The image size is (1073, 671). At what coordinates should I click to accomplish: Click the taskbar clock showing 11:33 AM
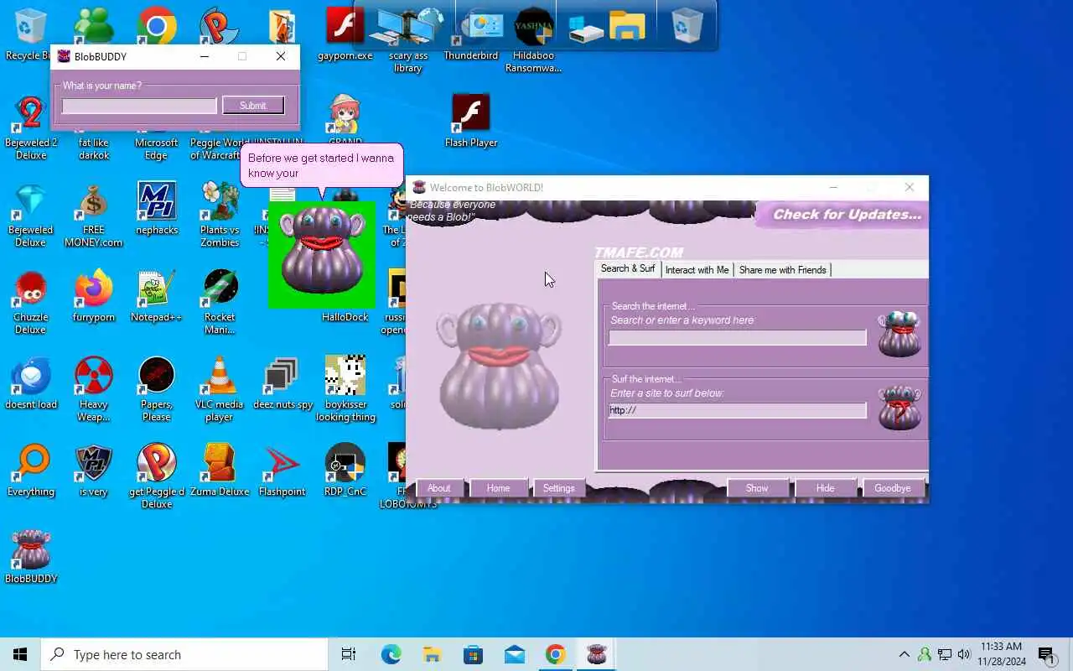[1001, 654]
